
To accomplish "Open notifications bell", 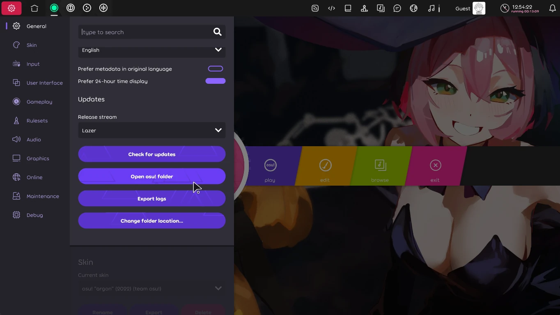I will pyautogui.click(x=552, y=8).
